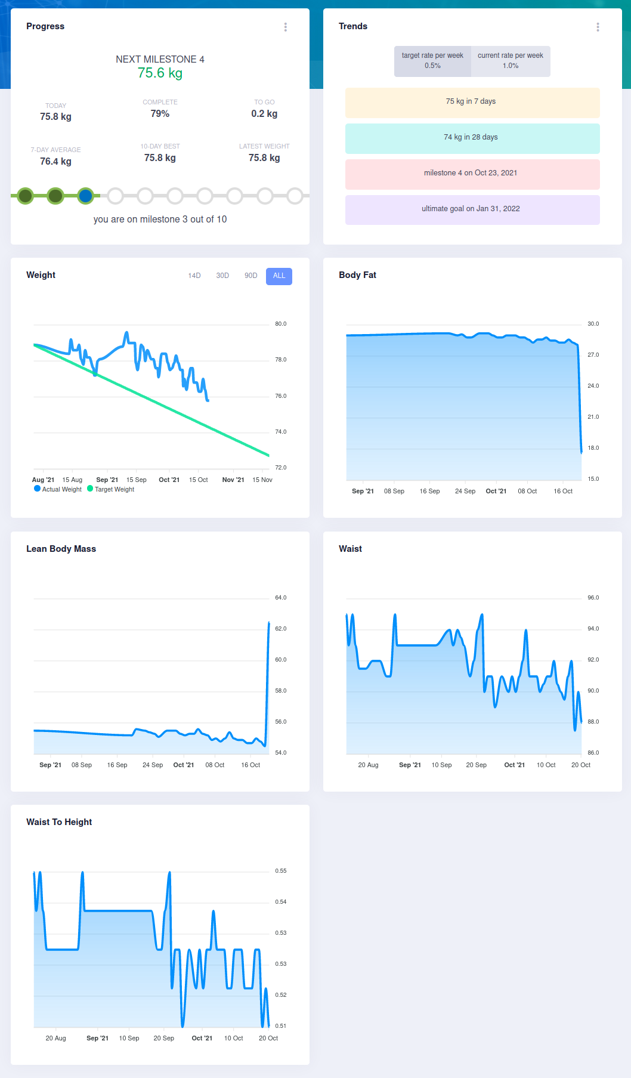Select the 30D weight range
Image resolution: width=631 pixels, height=1078 pixels.
(x=222, y=276)
